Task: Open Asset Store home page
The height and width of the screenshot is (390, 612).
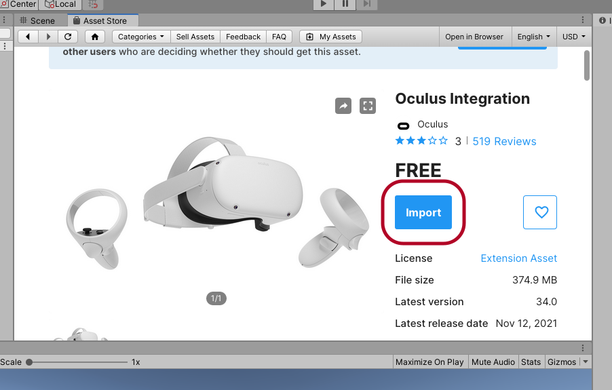Action: (x=95, y=37)
